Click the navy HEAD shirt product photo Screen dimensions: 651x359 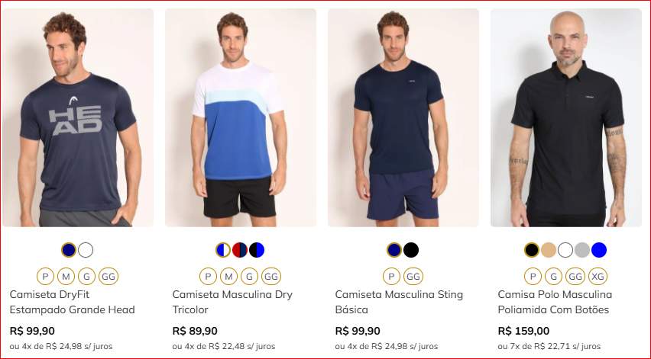tap(78, 117)
